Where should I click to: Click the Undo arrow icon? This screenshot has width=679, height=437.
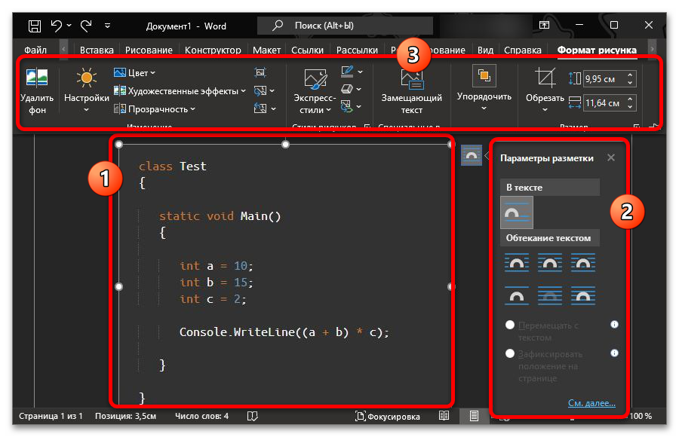tap(57, 26)
